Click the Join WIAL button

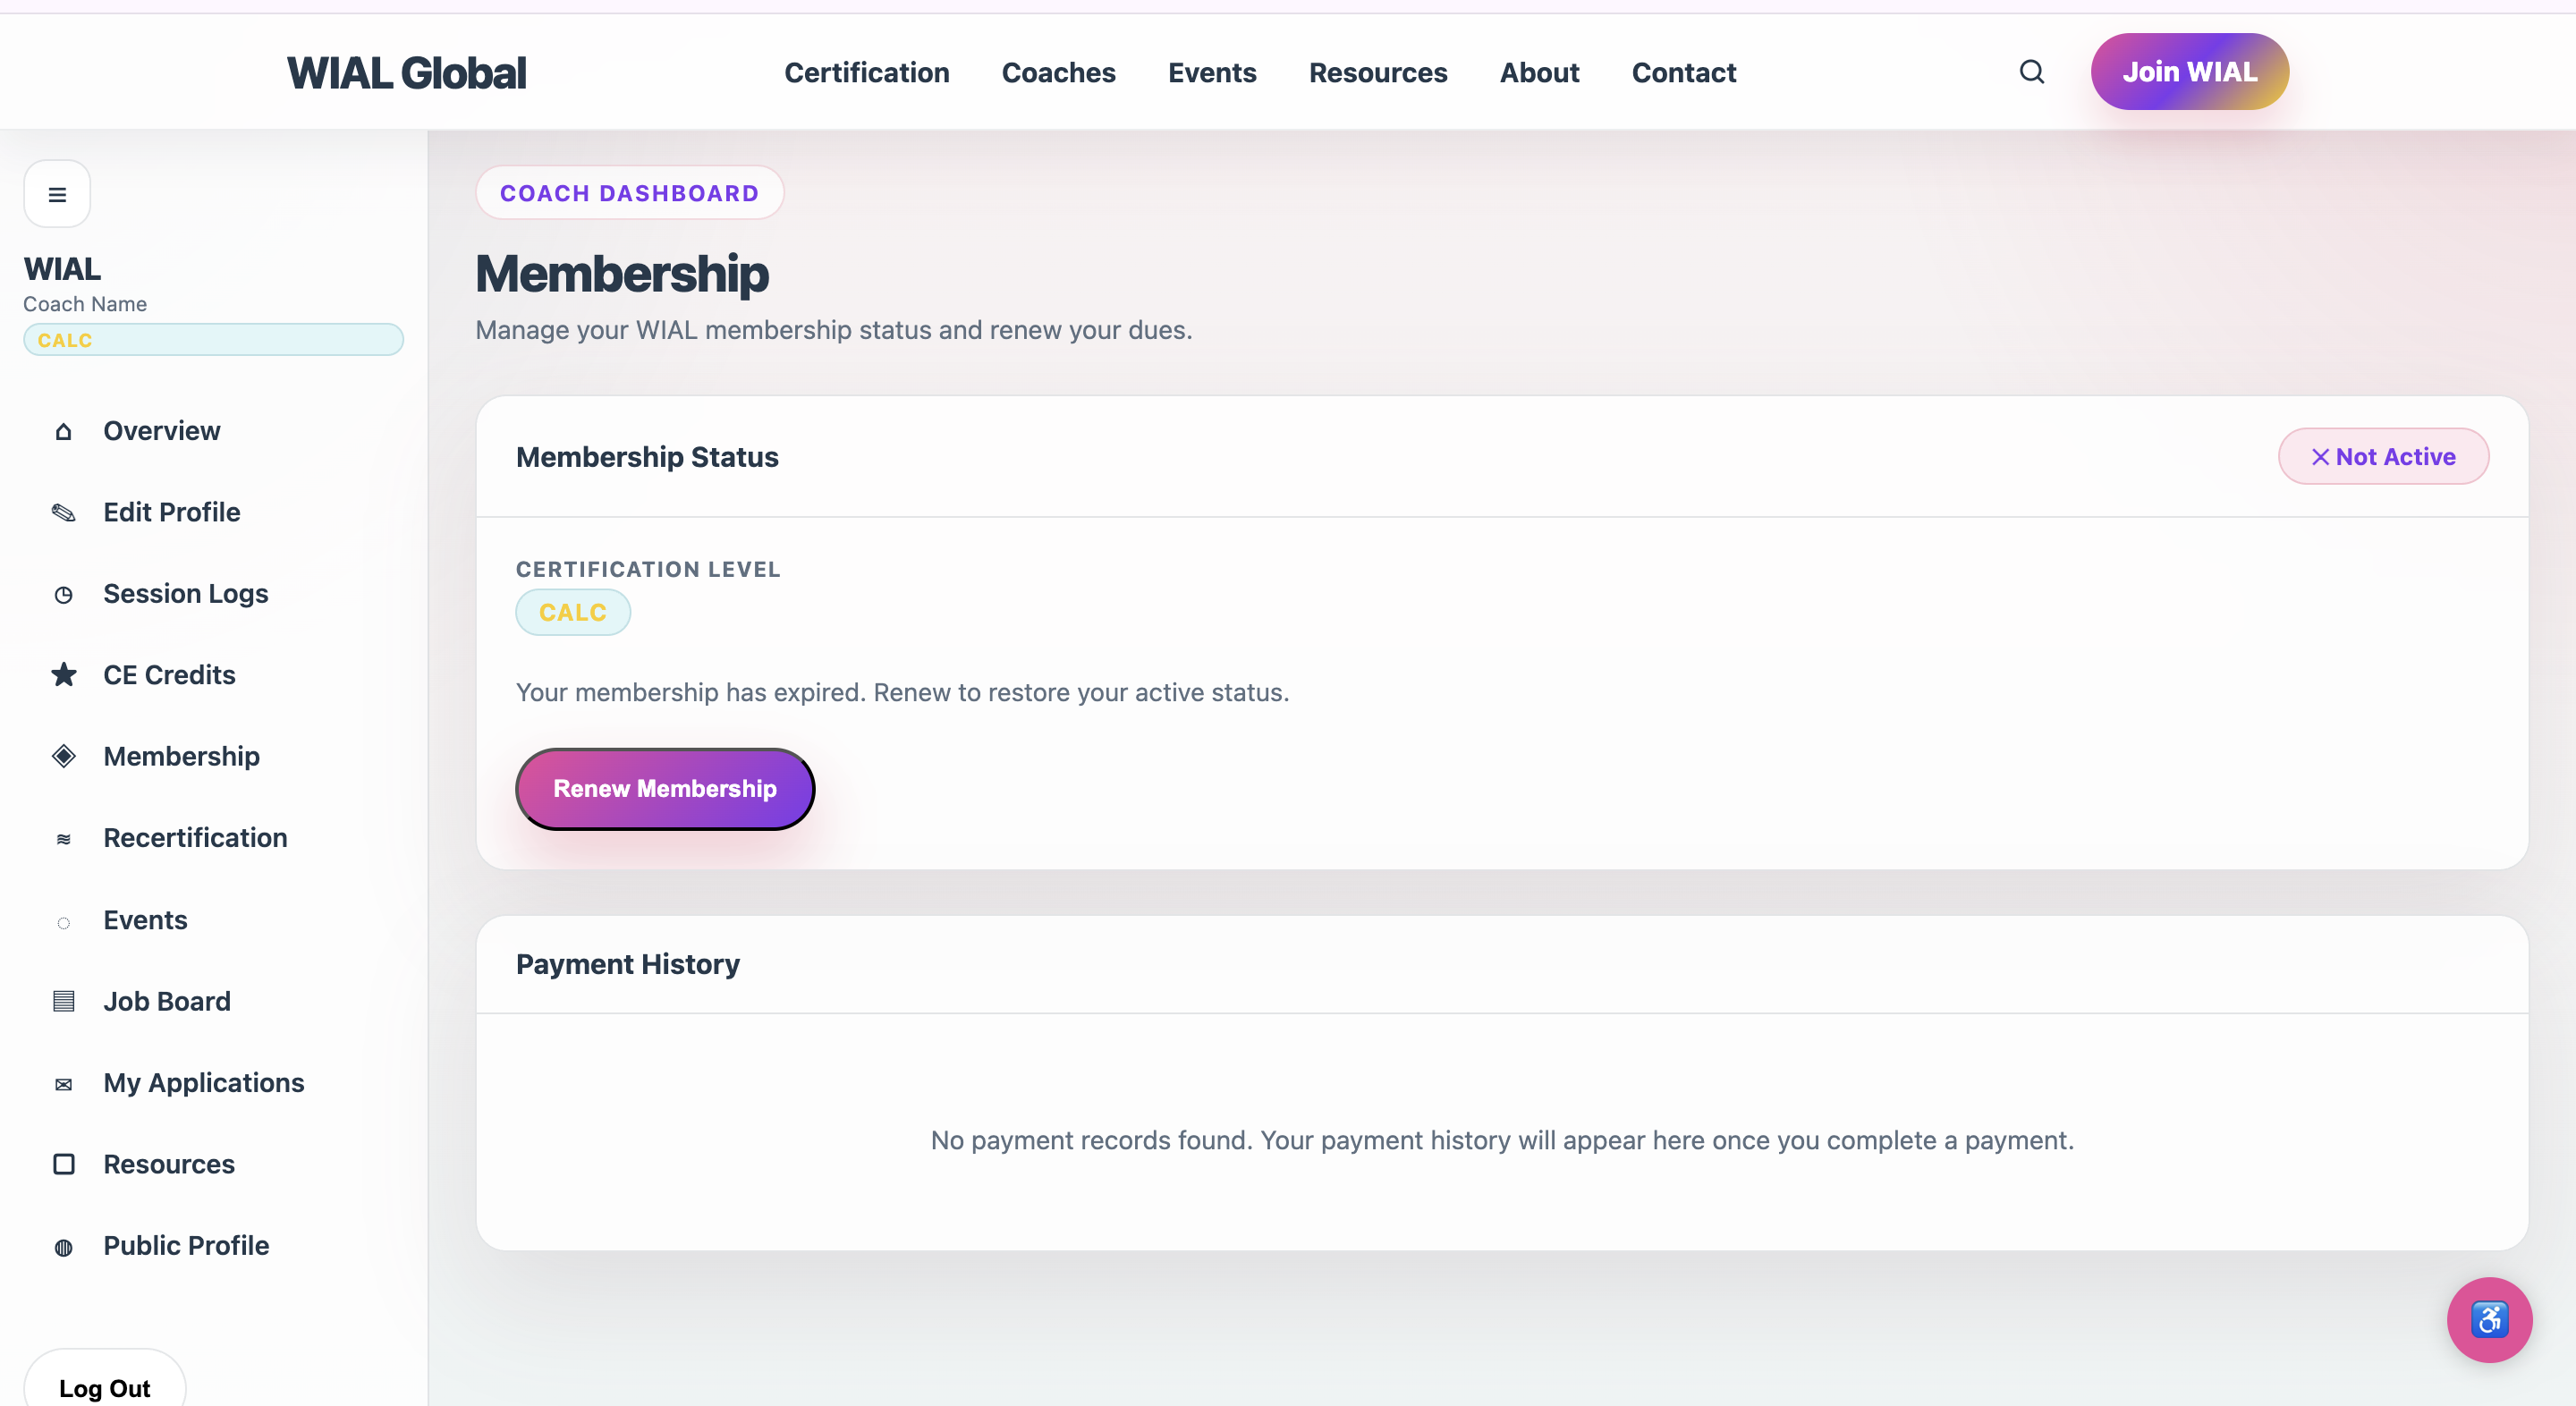[2189, 72]
